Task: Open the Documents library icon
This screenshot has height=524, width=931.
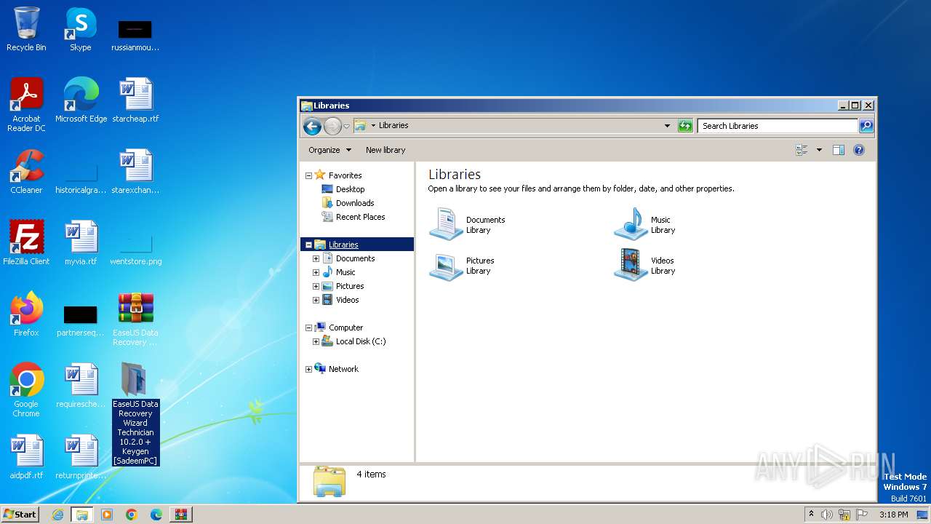Action: 446,224
